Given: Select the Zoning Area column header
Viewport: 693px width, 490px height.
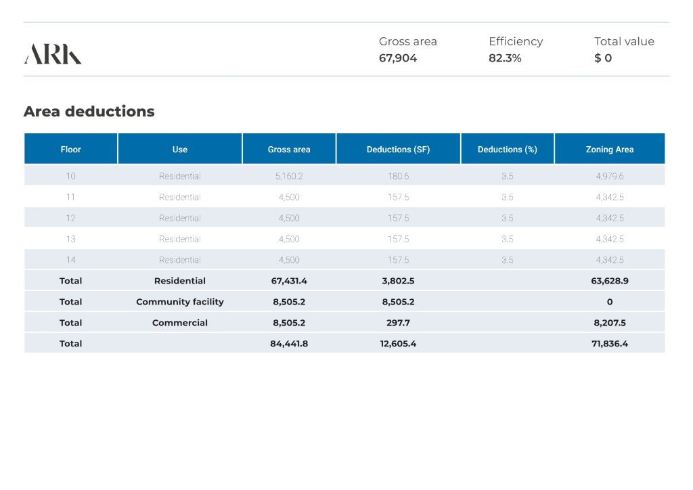Looking at the screenshot, I should 609,150.
